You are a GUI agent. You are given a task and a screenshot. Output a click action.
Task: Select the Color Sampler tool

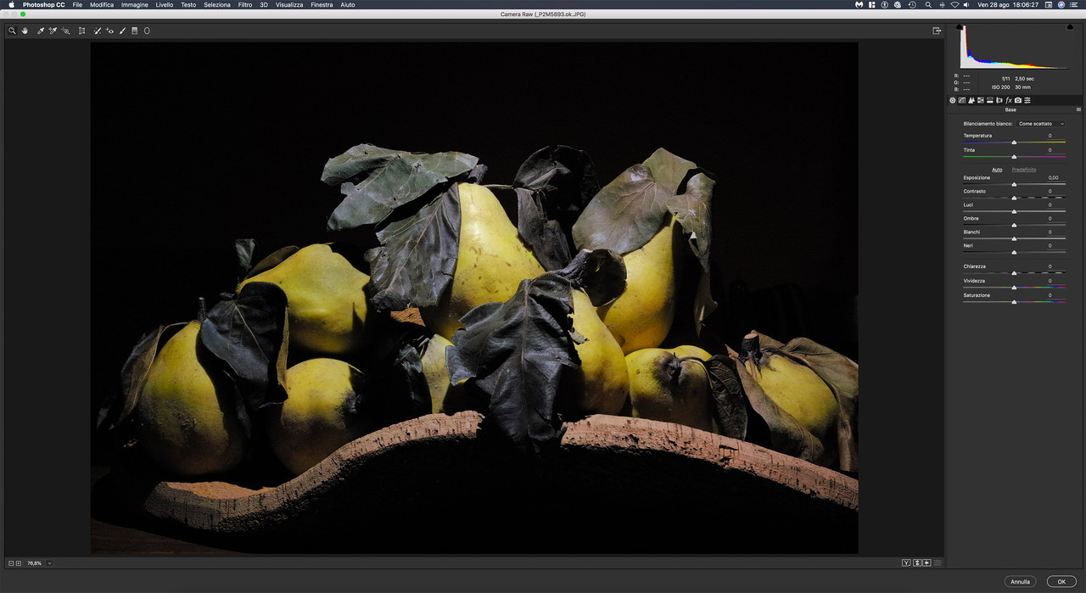coord(53,31)
